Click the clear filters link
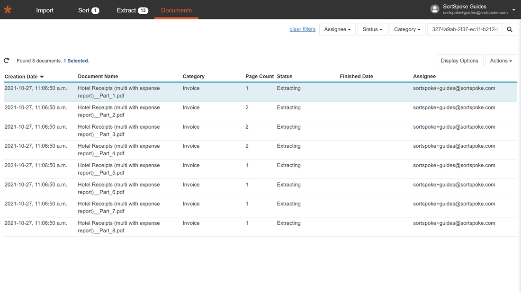The image size is (521, 293). pyautogui.click(x=302, y=29)
